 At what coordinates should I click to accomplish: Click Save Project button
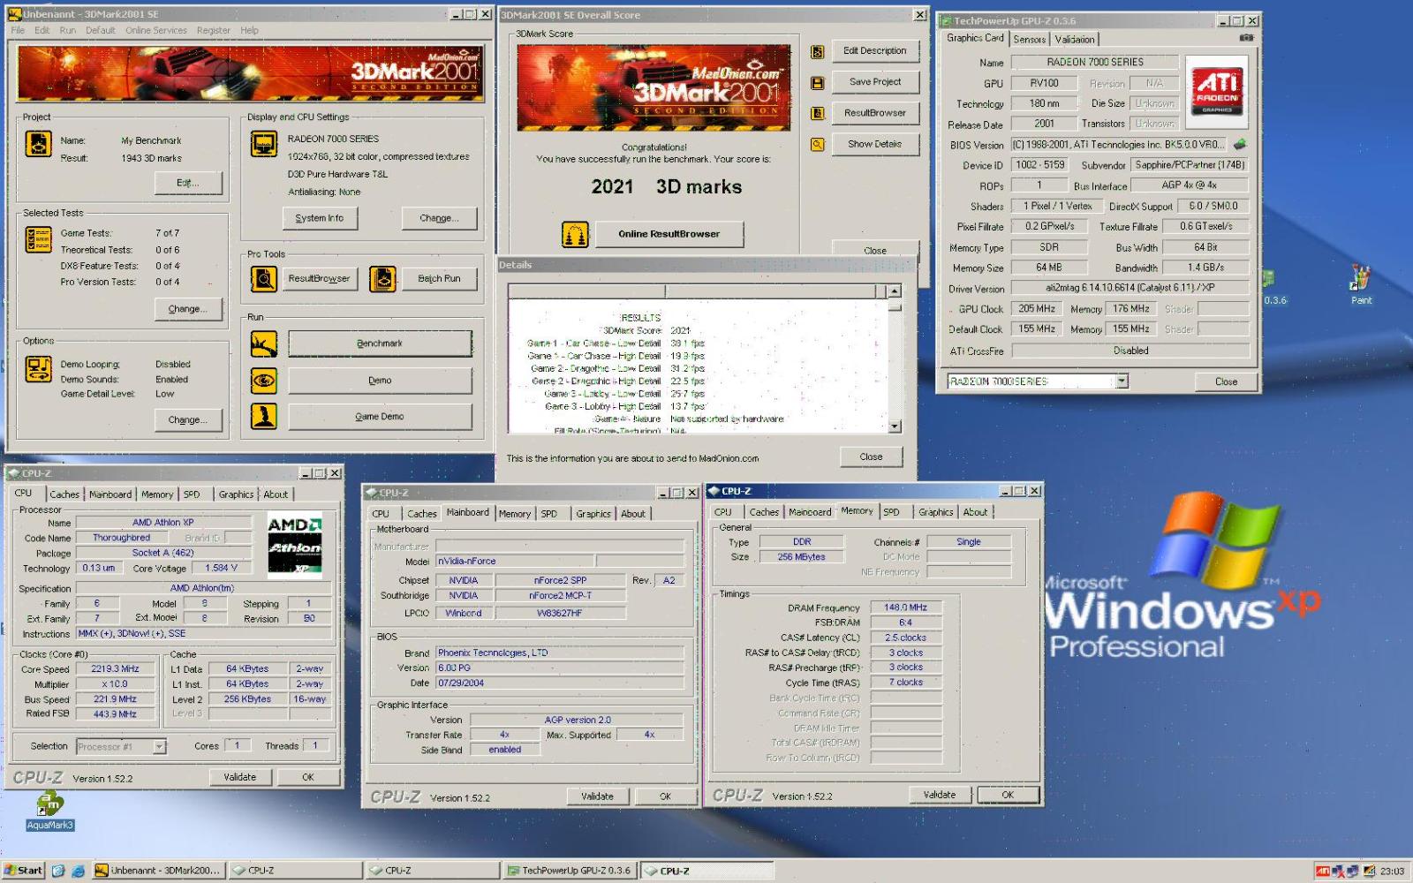click(874, 82)
